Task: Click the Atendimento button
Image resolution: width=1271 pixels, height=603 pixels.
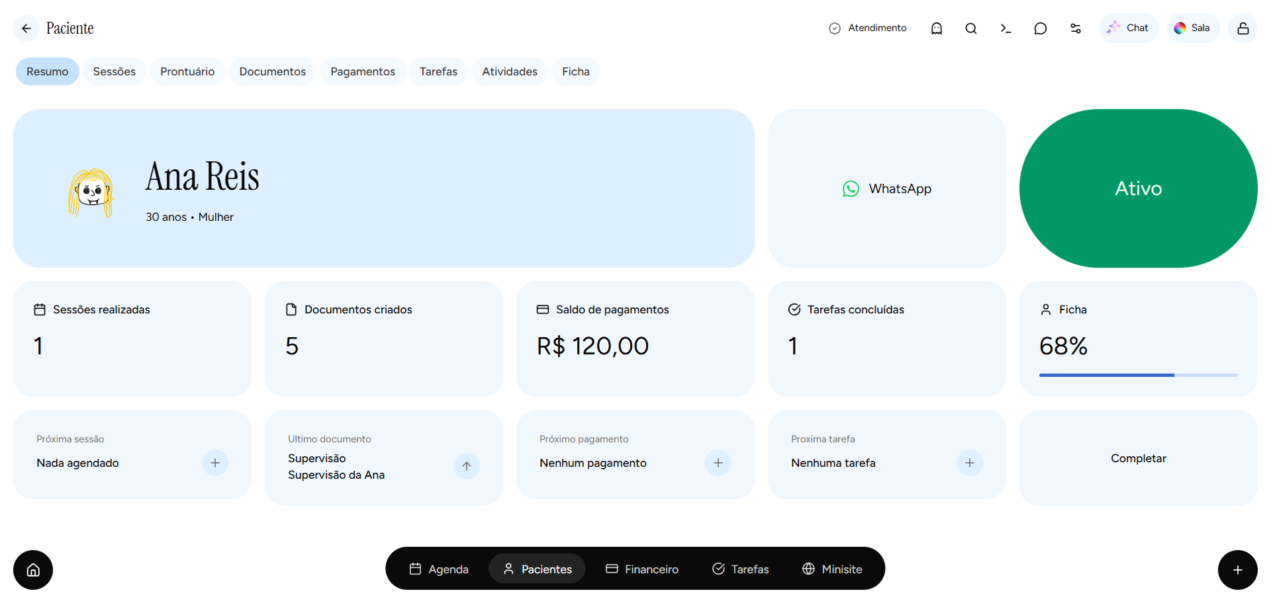Action: tap(867, 28)
